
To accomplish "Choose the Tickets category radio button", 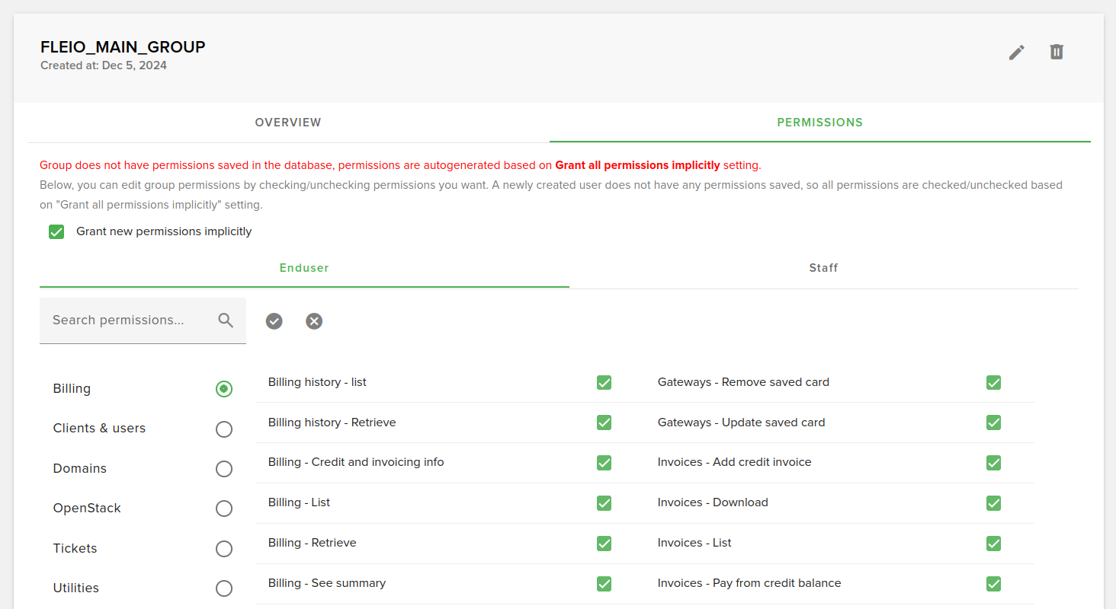I will pos(224,548).
